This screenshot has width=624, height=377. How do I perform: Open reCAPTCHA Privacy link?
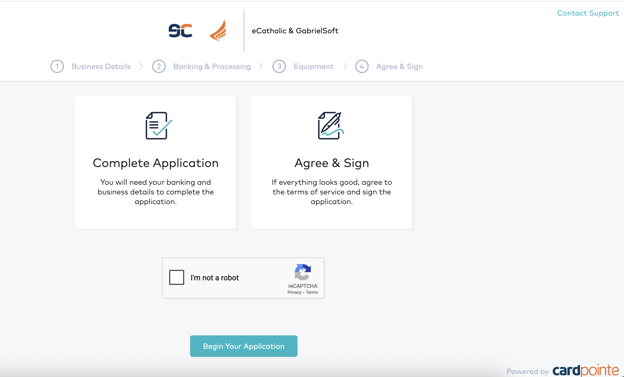coord(294,292)
